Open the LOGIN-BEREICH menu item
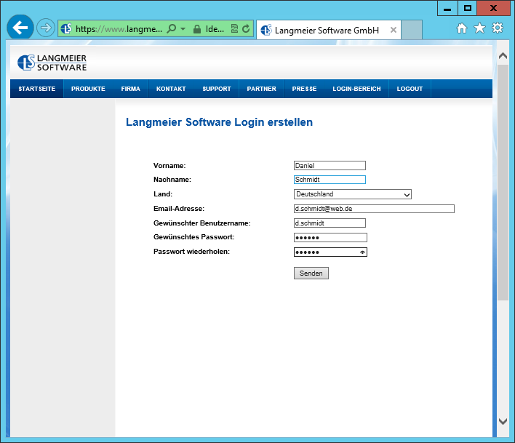The image size is (515, 443). [356, 89]
